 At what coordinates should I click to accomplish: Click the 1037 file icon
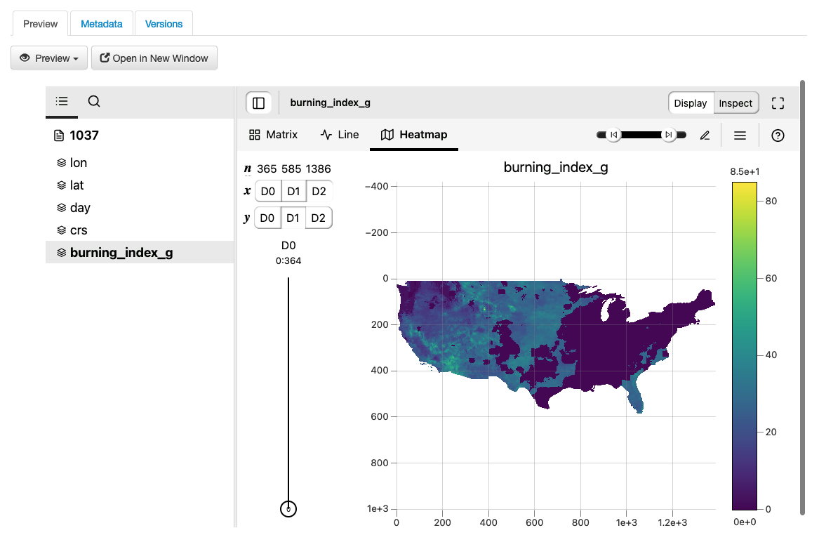[59, 136]
